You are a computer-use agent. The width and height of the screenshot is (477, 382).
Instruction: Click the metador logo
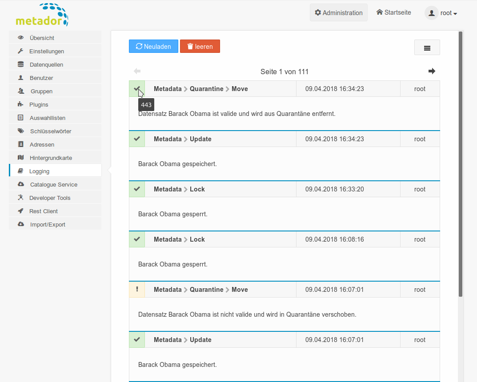coord(42,15)
